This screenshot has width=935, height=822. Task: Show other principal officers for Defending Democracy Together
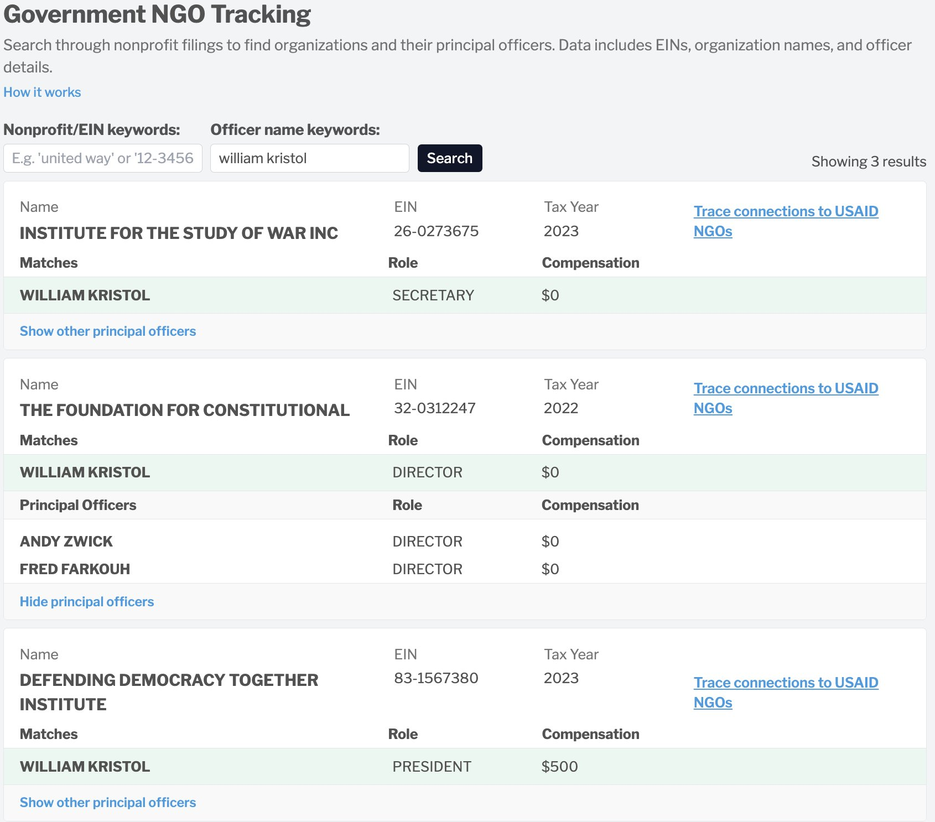pyautogui.click(x=108, y=803)
